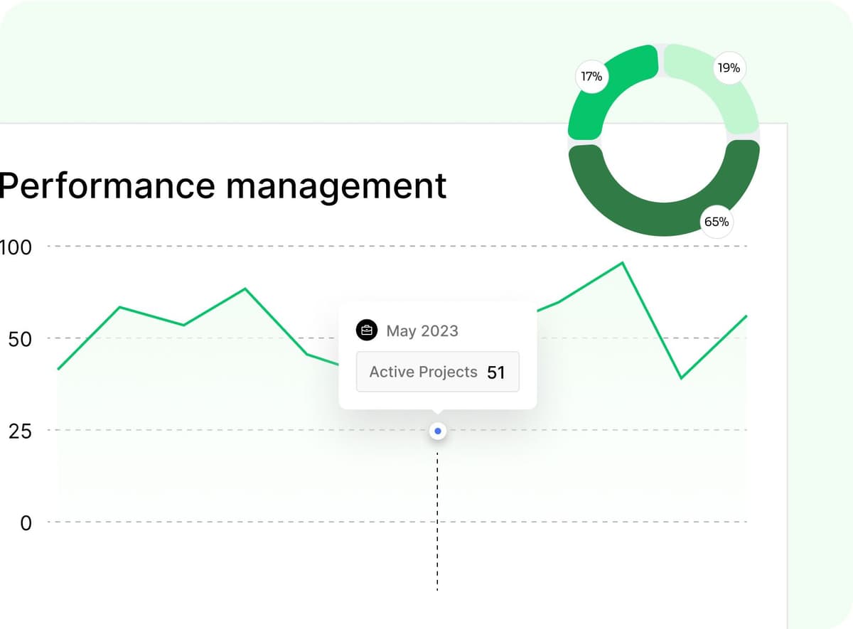Click the 100 y-axis label

click(x=16, y=247)
